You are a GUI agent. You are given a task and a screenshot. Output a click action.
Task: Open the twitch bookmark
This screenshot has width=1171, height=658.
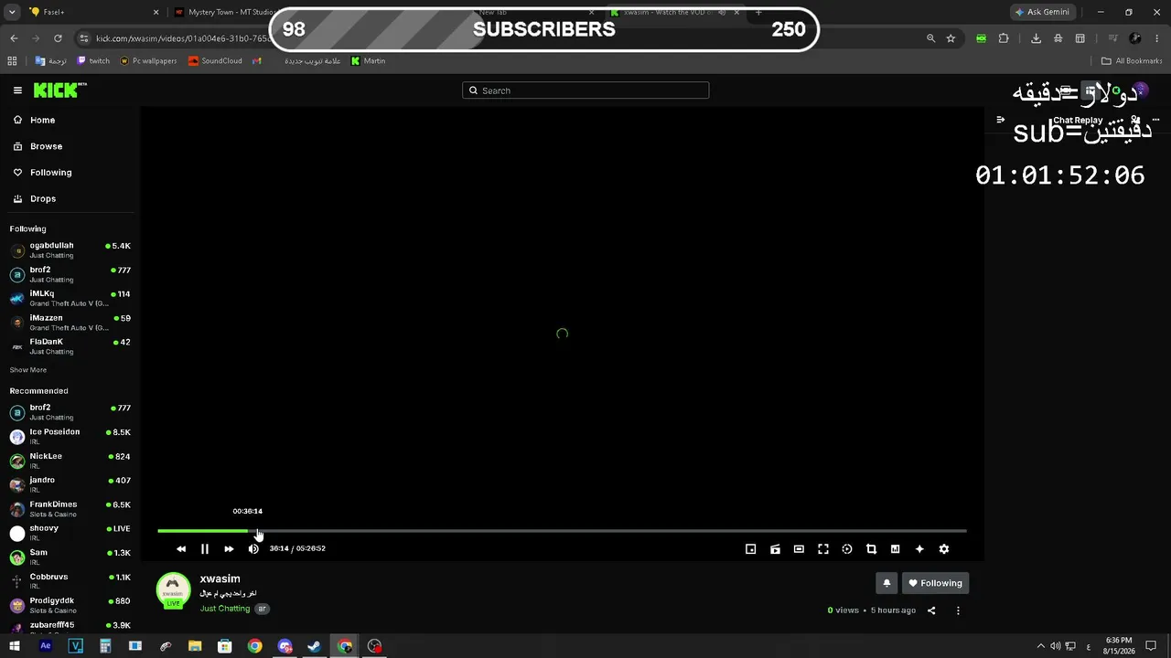click(93, 61)
